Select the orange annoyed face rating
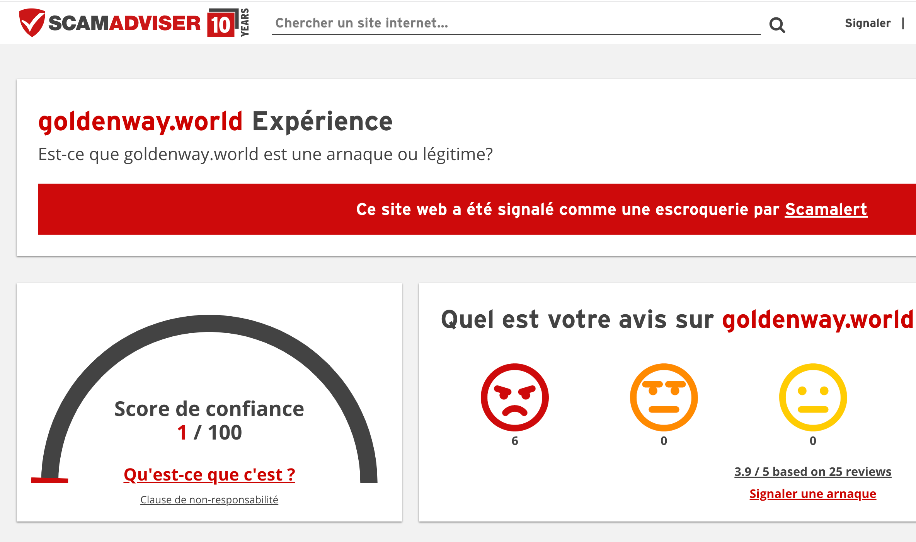 point(664,397)
